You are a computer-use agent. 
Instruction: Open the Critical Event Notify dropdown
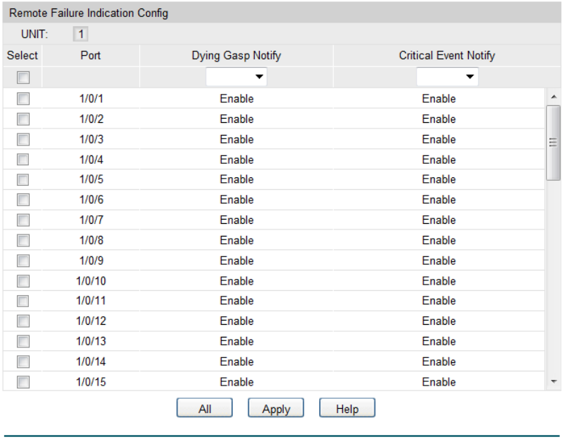pos(447,76)
